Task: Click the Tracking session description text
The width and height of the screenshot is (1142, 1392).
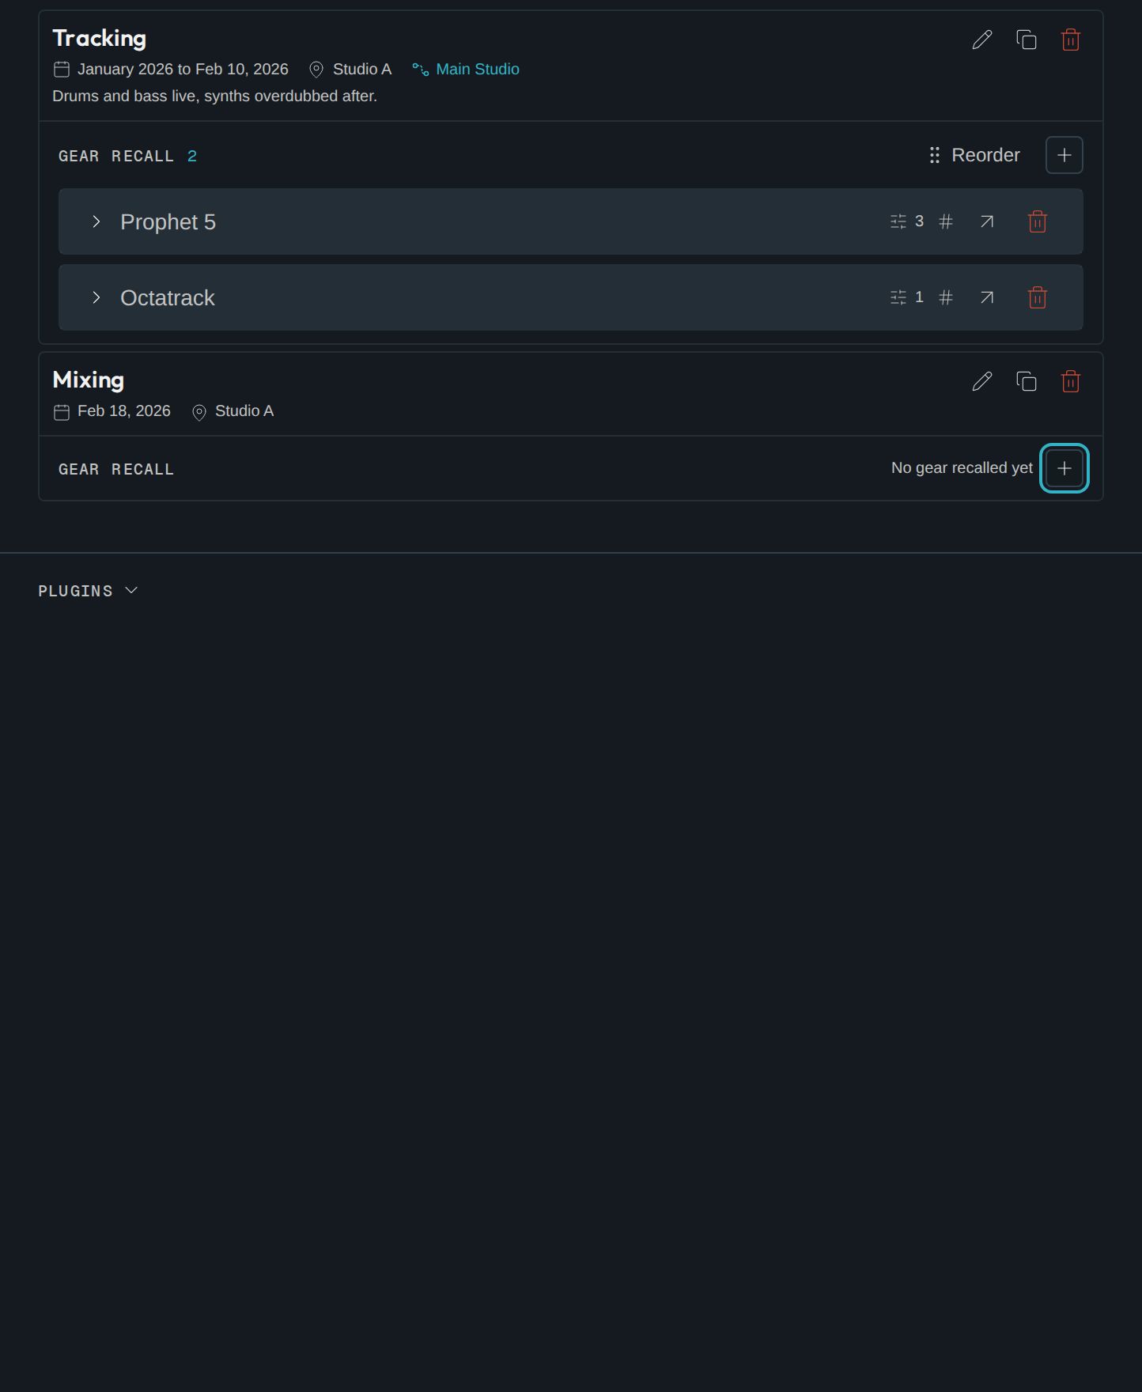Action: pyautogui.click(x=214, y=96)
